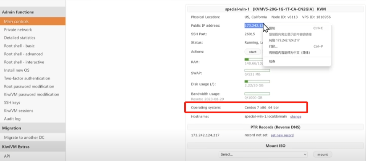Image resolution: width=366 pixels, height=161 pixels.
Task: Open Two-factor authentication settings
Action: (27, 78)
